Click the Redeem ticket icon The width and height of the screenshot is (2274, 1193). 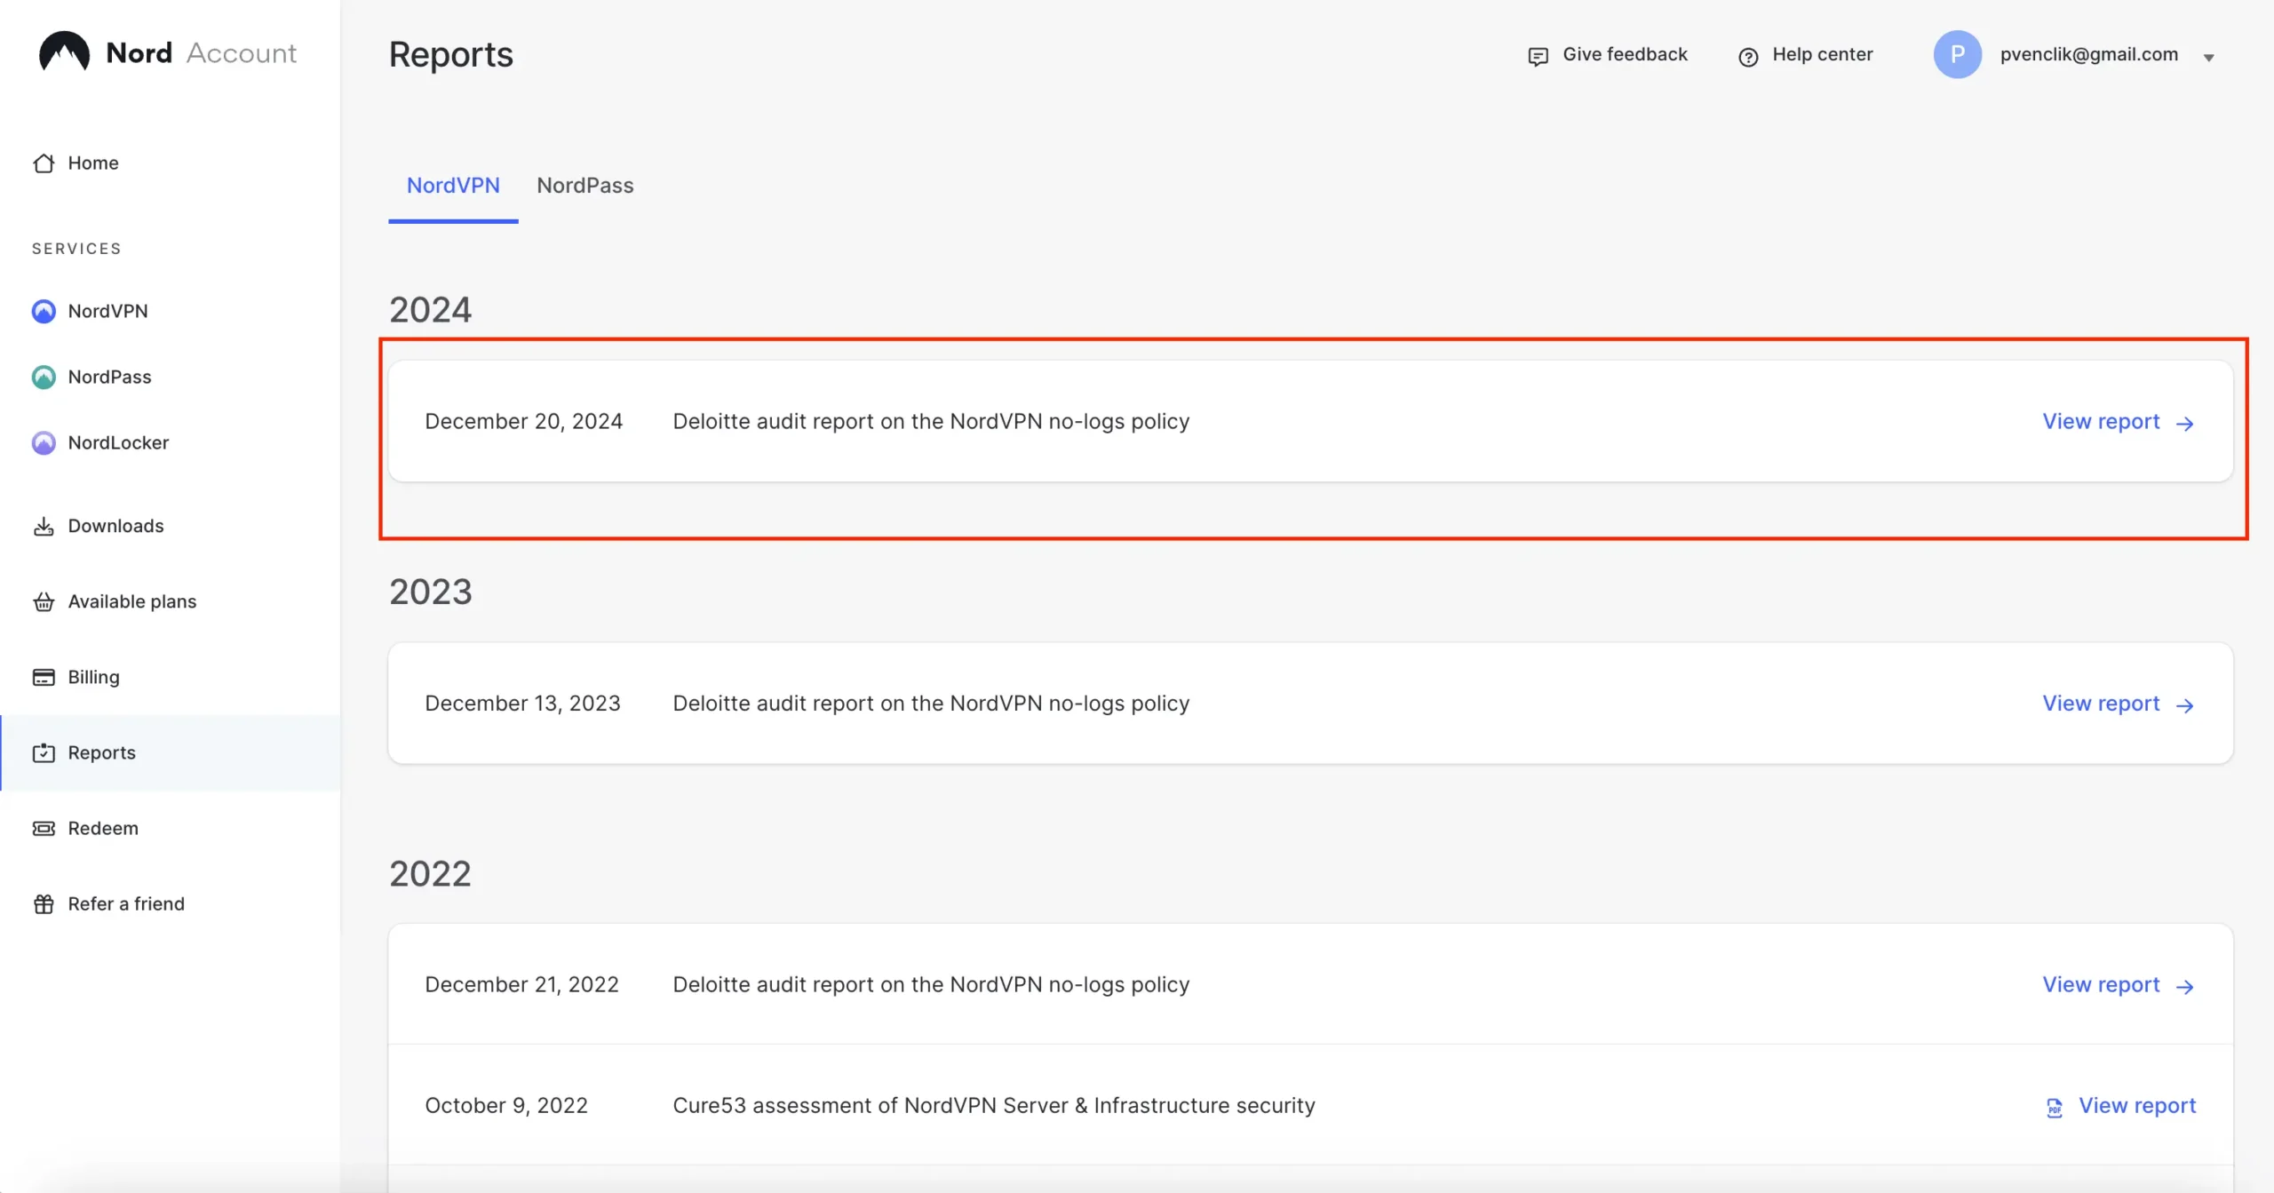pos(44,828)
